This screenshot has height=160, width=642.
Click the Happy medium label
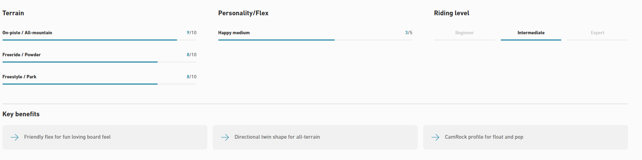(234, 33)
